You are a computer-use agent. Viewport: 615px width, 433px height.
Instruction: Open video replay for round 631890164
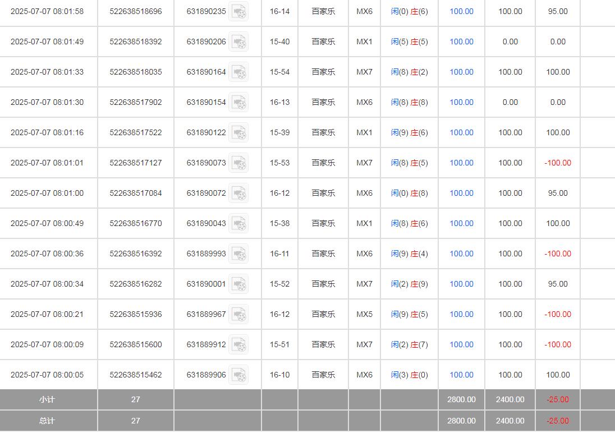(238, 72)
